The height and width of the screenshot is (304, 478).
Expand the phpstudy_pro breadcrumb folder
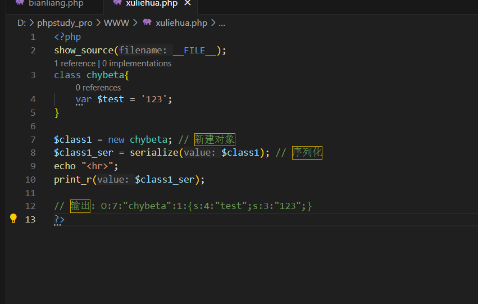click(x=65, y=23)
